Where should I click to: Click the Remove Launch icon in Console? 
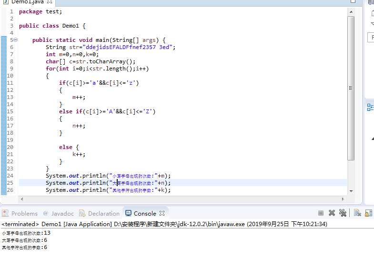point(332,213)
